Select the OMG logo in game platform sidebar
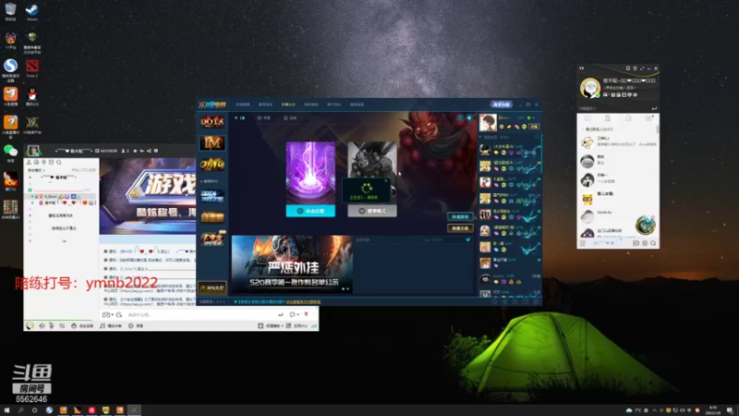739x416 pixels. 212,165
